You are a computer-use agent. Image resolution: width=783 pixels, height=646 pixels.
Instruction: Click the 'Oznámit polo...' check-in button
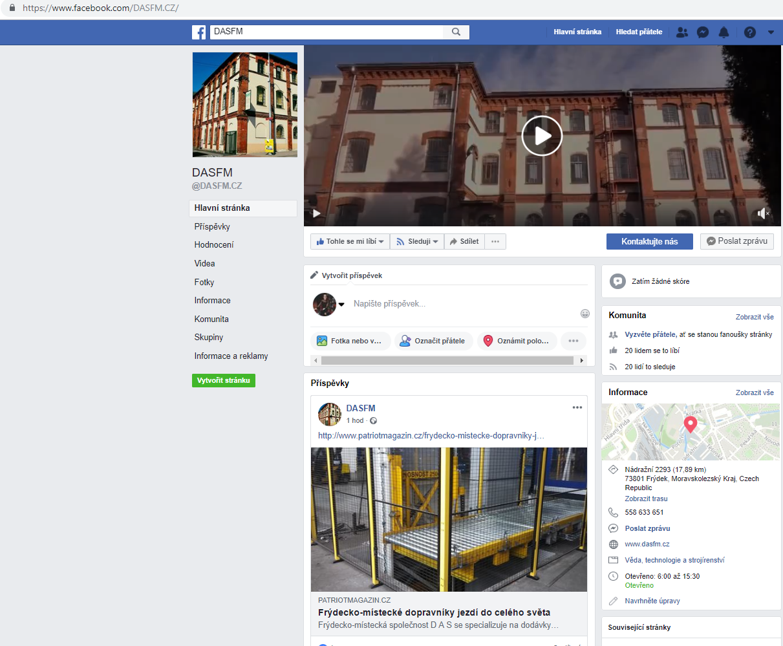517,341
